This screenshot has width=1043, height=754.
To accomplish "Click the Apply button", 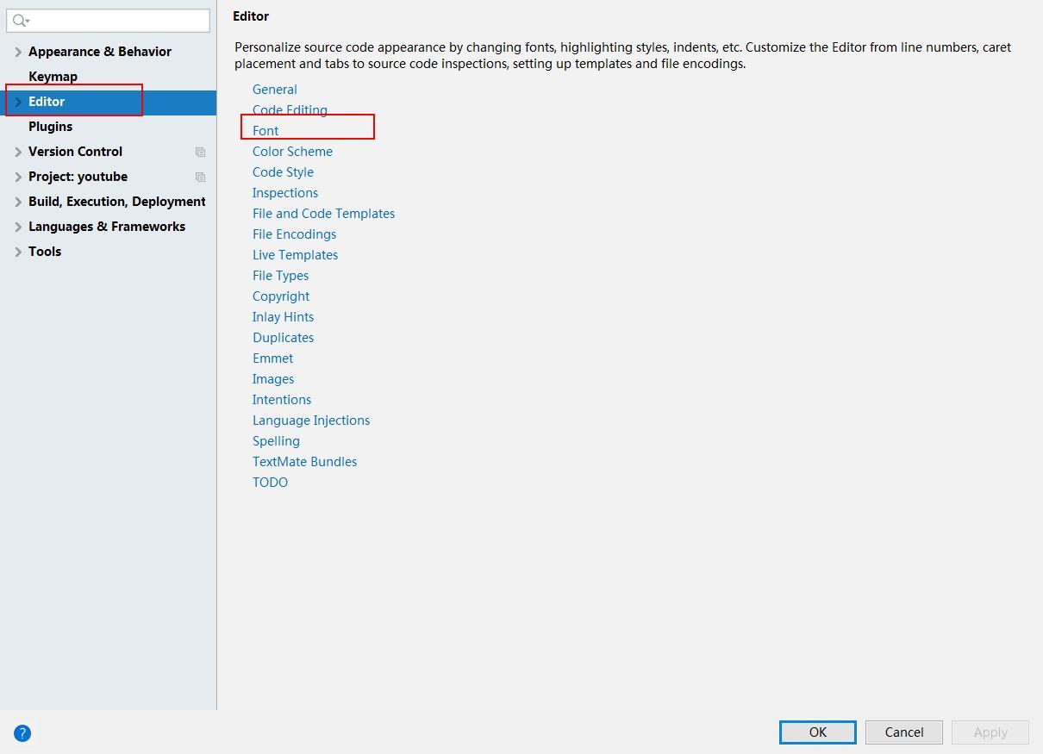I will tap(990, 732).
